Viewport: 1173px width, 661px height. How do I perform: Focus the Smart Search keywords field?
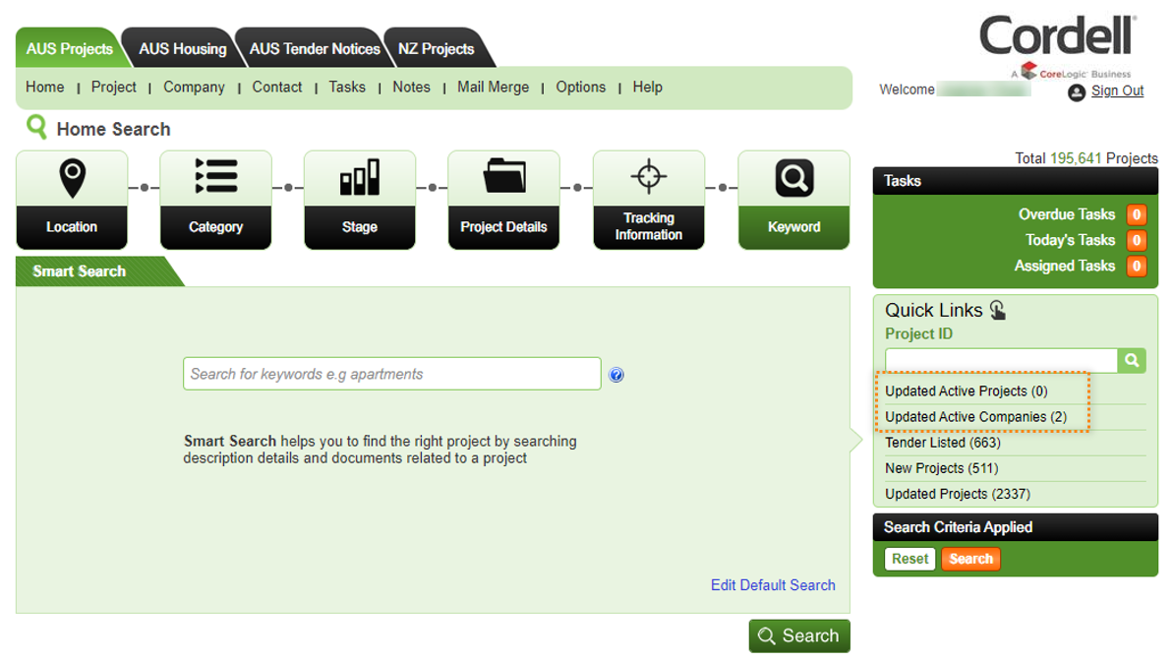pos(392,374)
